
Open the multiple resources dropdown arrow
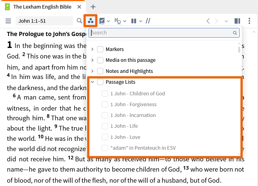[141, 21]
